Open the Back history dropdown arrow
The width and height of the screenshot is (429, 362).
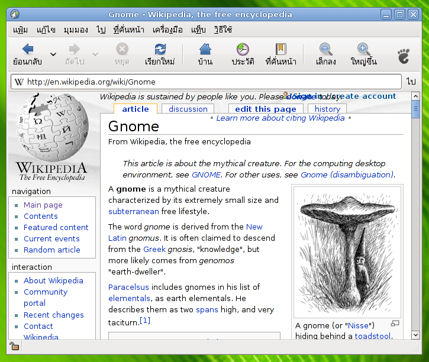[x=53, y=54]
